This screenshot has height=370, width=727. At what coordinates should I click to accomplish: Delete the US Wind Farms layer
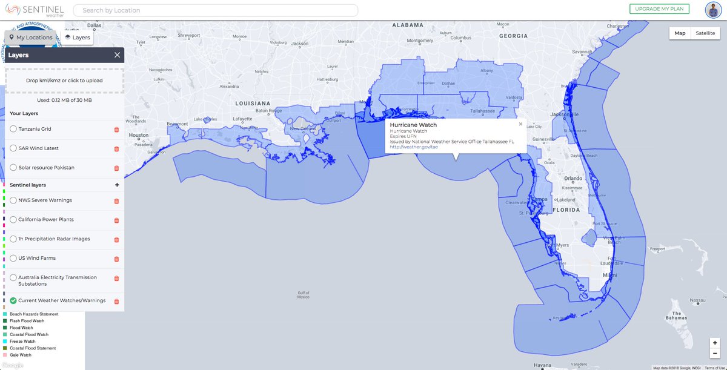[x=116, y=259]
